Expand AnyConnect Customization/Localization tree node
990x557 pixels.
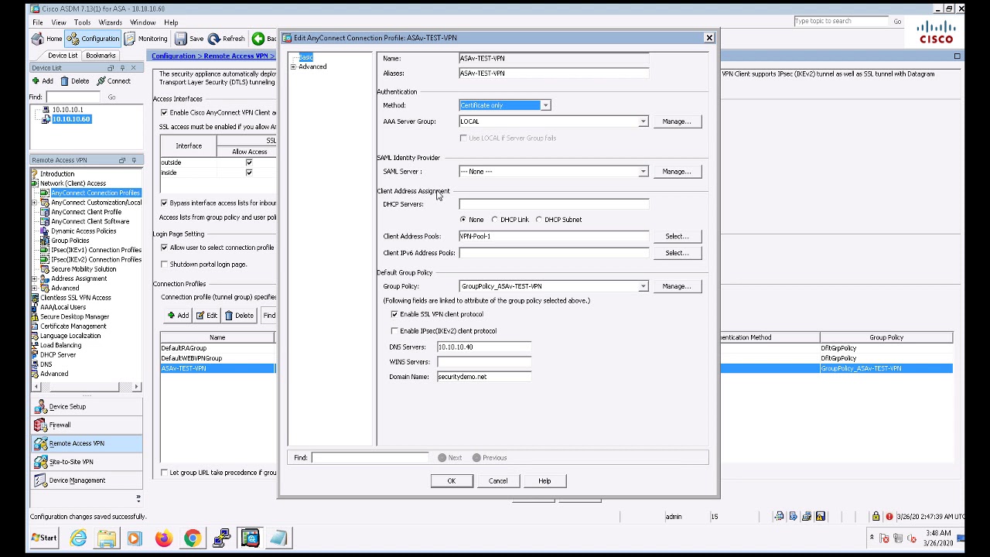pyautogui.click(x=36, y=203)
